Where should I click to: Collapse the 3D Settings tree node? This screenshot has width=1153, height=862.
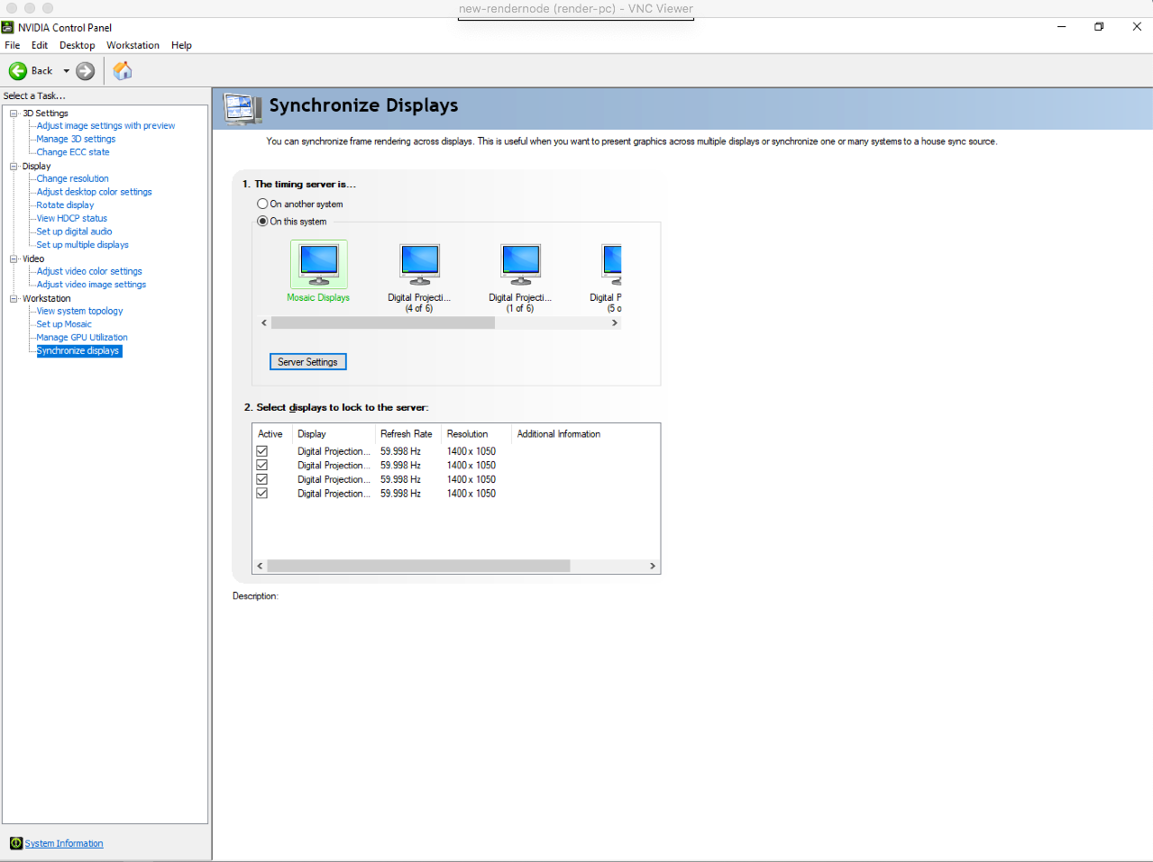tap(14, 113)
